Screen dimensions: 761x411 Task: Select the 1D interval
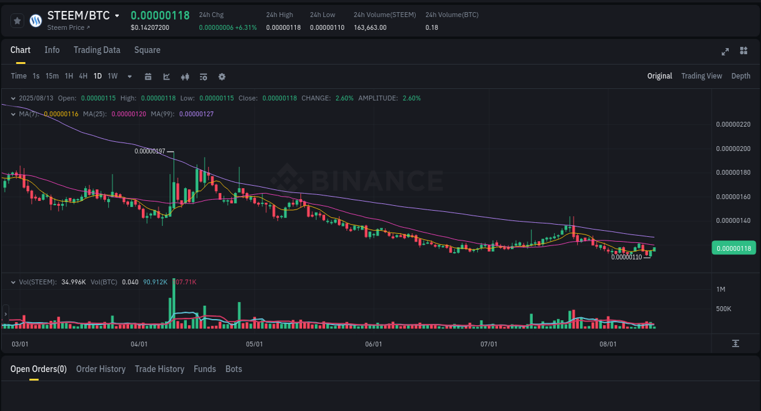point(97,76)
